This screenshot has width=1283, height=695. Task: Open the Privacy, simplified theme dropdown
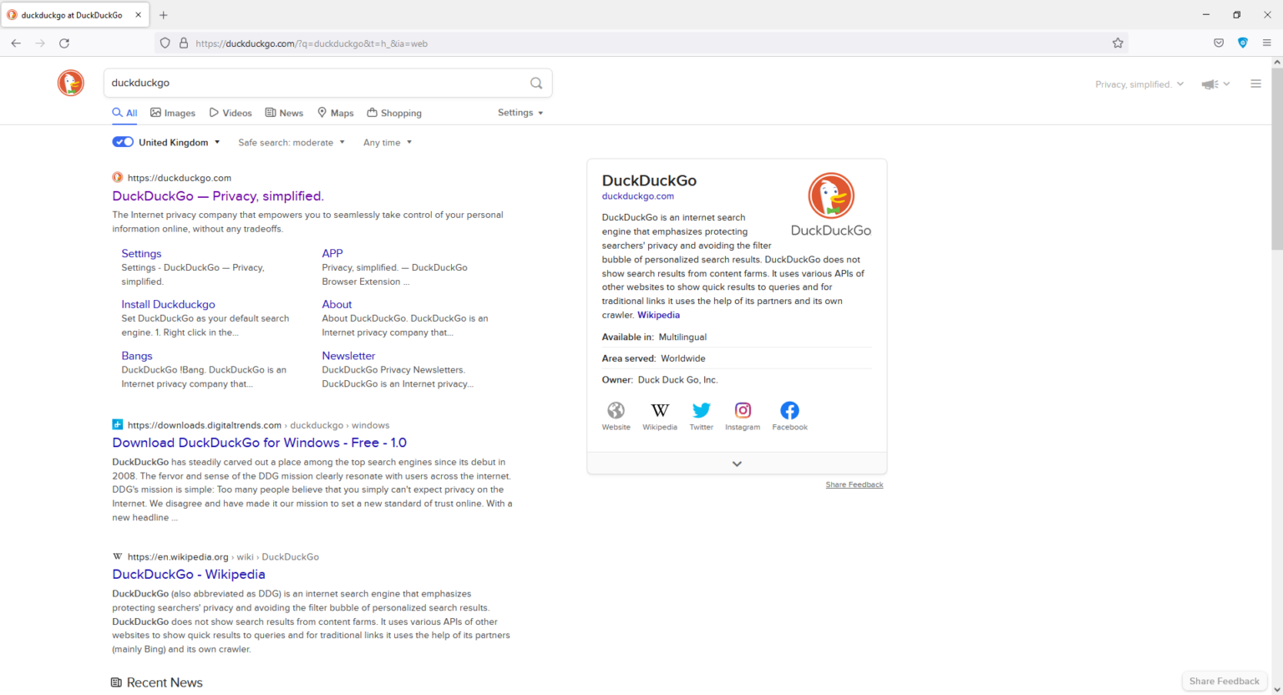[x=1138, y=84]
